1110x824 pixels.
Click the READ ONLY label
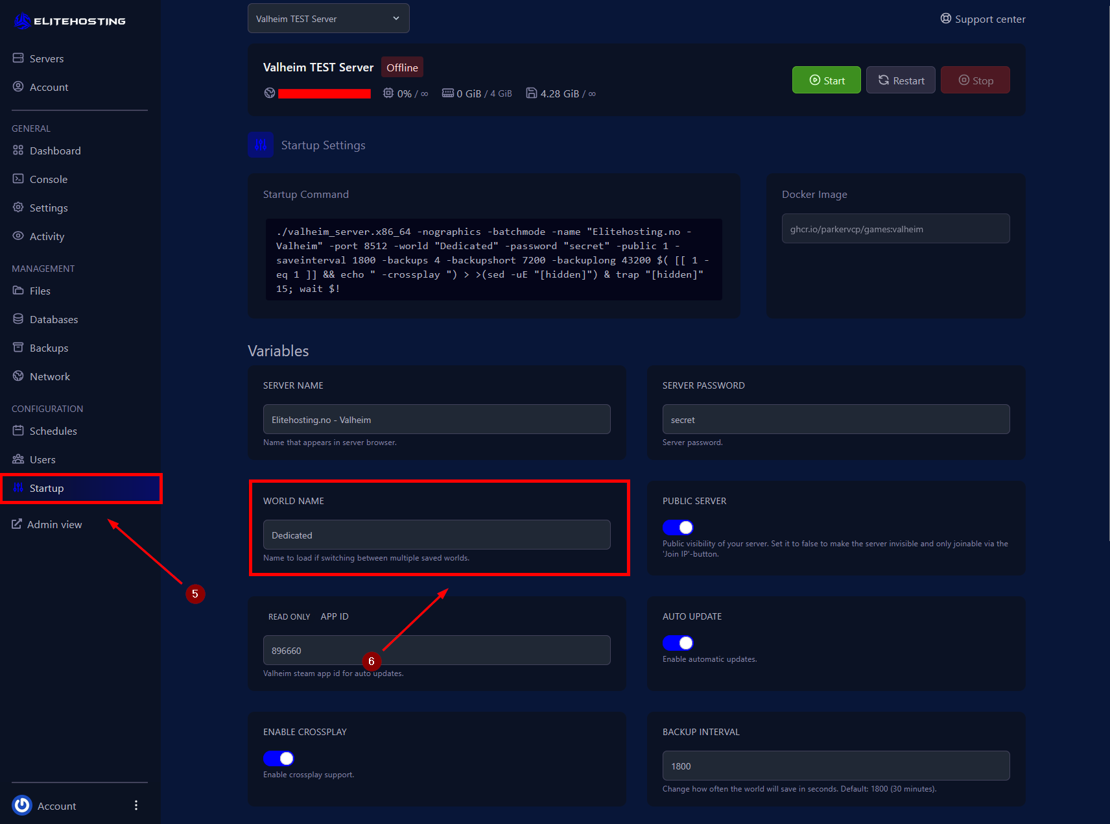pos(289,616)
